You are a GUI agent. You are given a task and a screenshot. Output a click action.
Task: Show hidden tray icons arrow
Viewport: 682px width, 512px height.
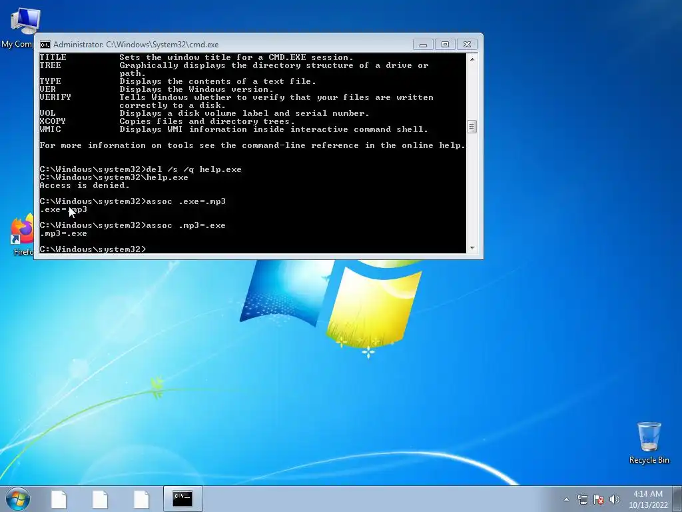pyautogui.click(x=566, y=499)
